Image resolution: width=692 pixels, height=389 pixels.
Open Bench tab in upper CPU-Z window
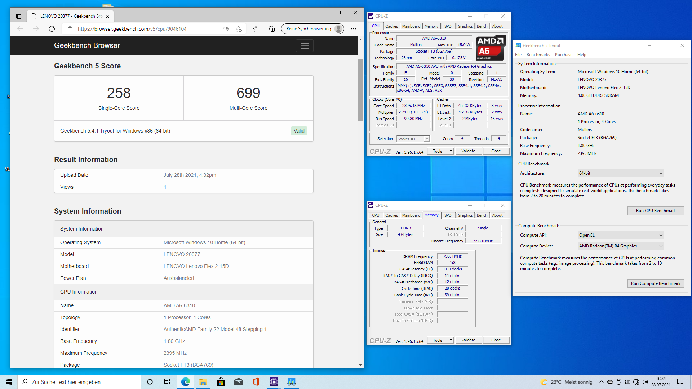point(482,26)
